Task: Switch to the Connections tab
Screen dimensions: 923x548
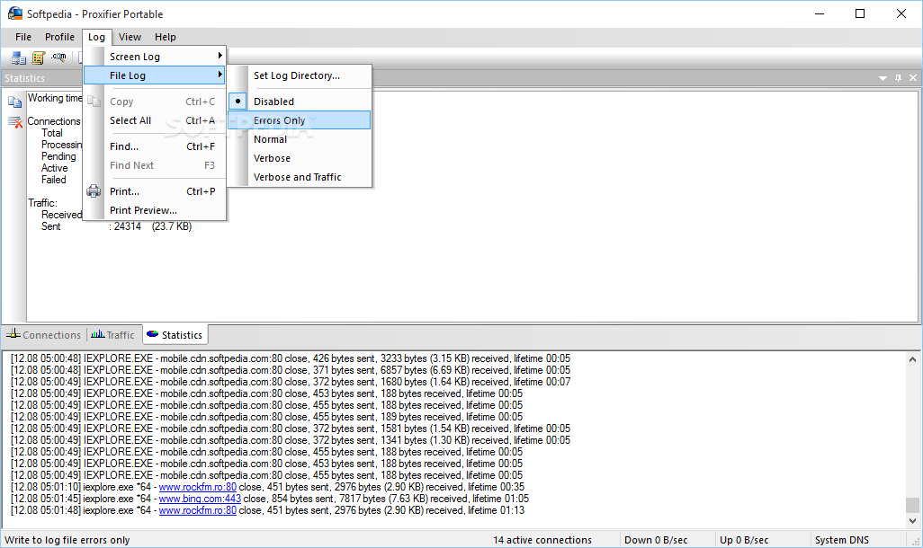Action: pyautogui.click(x=44, y=334)
